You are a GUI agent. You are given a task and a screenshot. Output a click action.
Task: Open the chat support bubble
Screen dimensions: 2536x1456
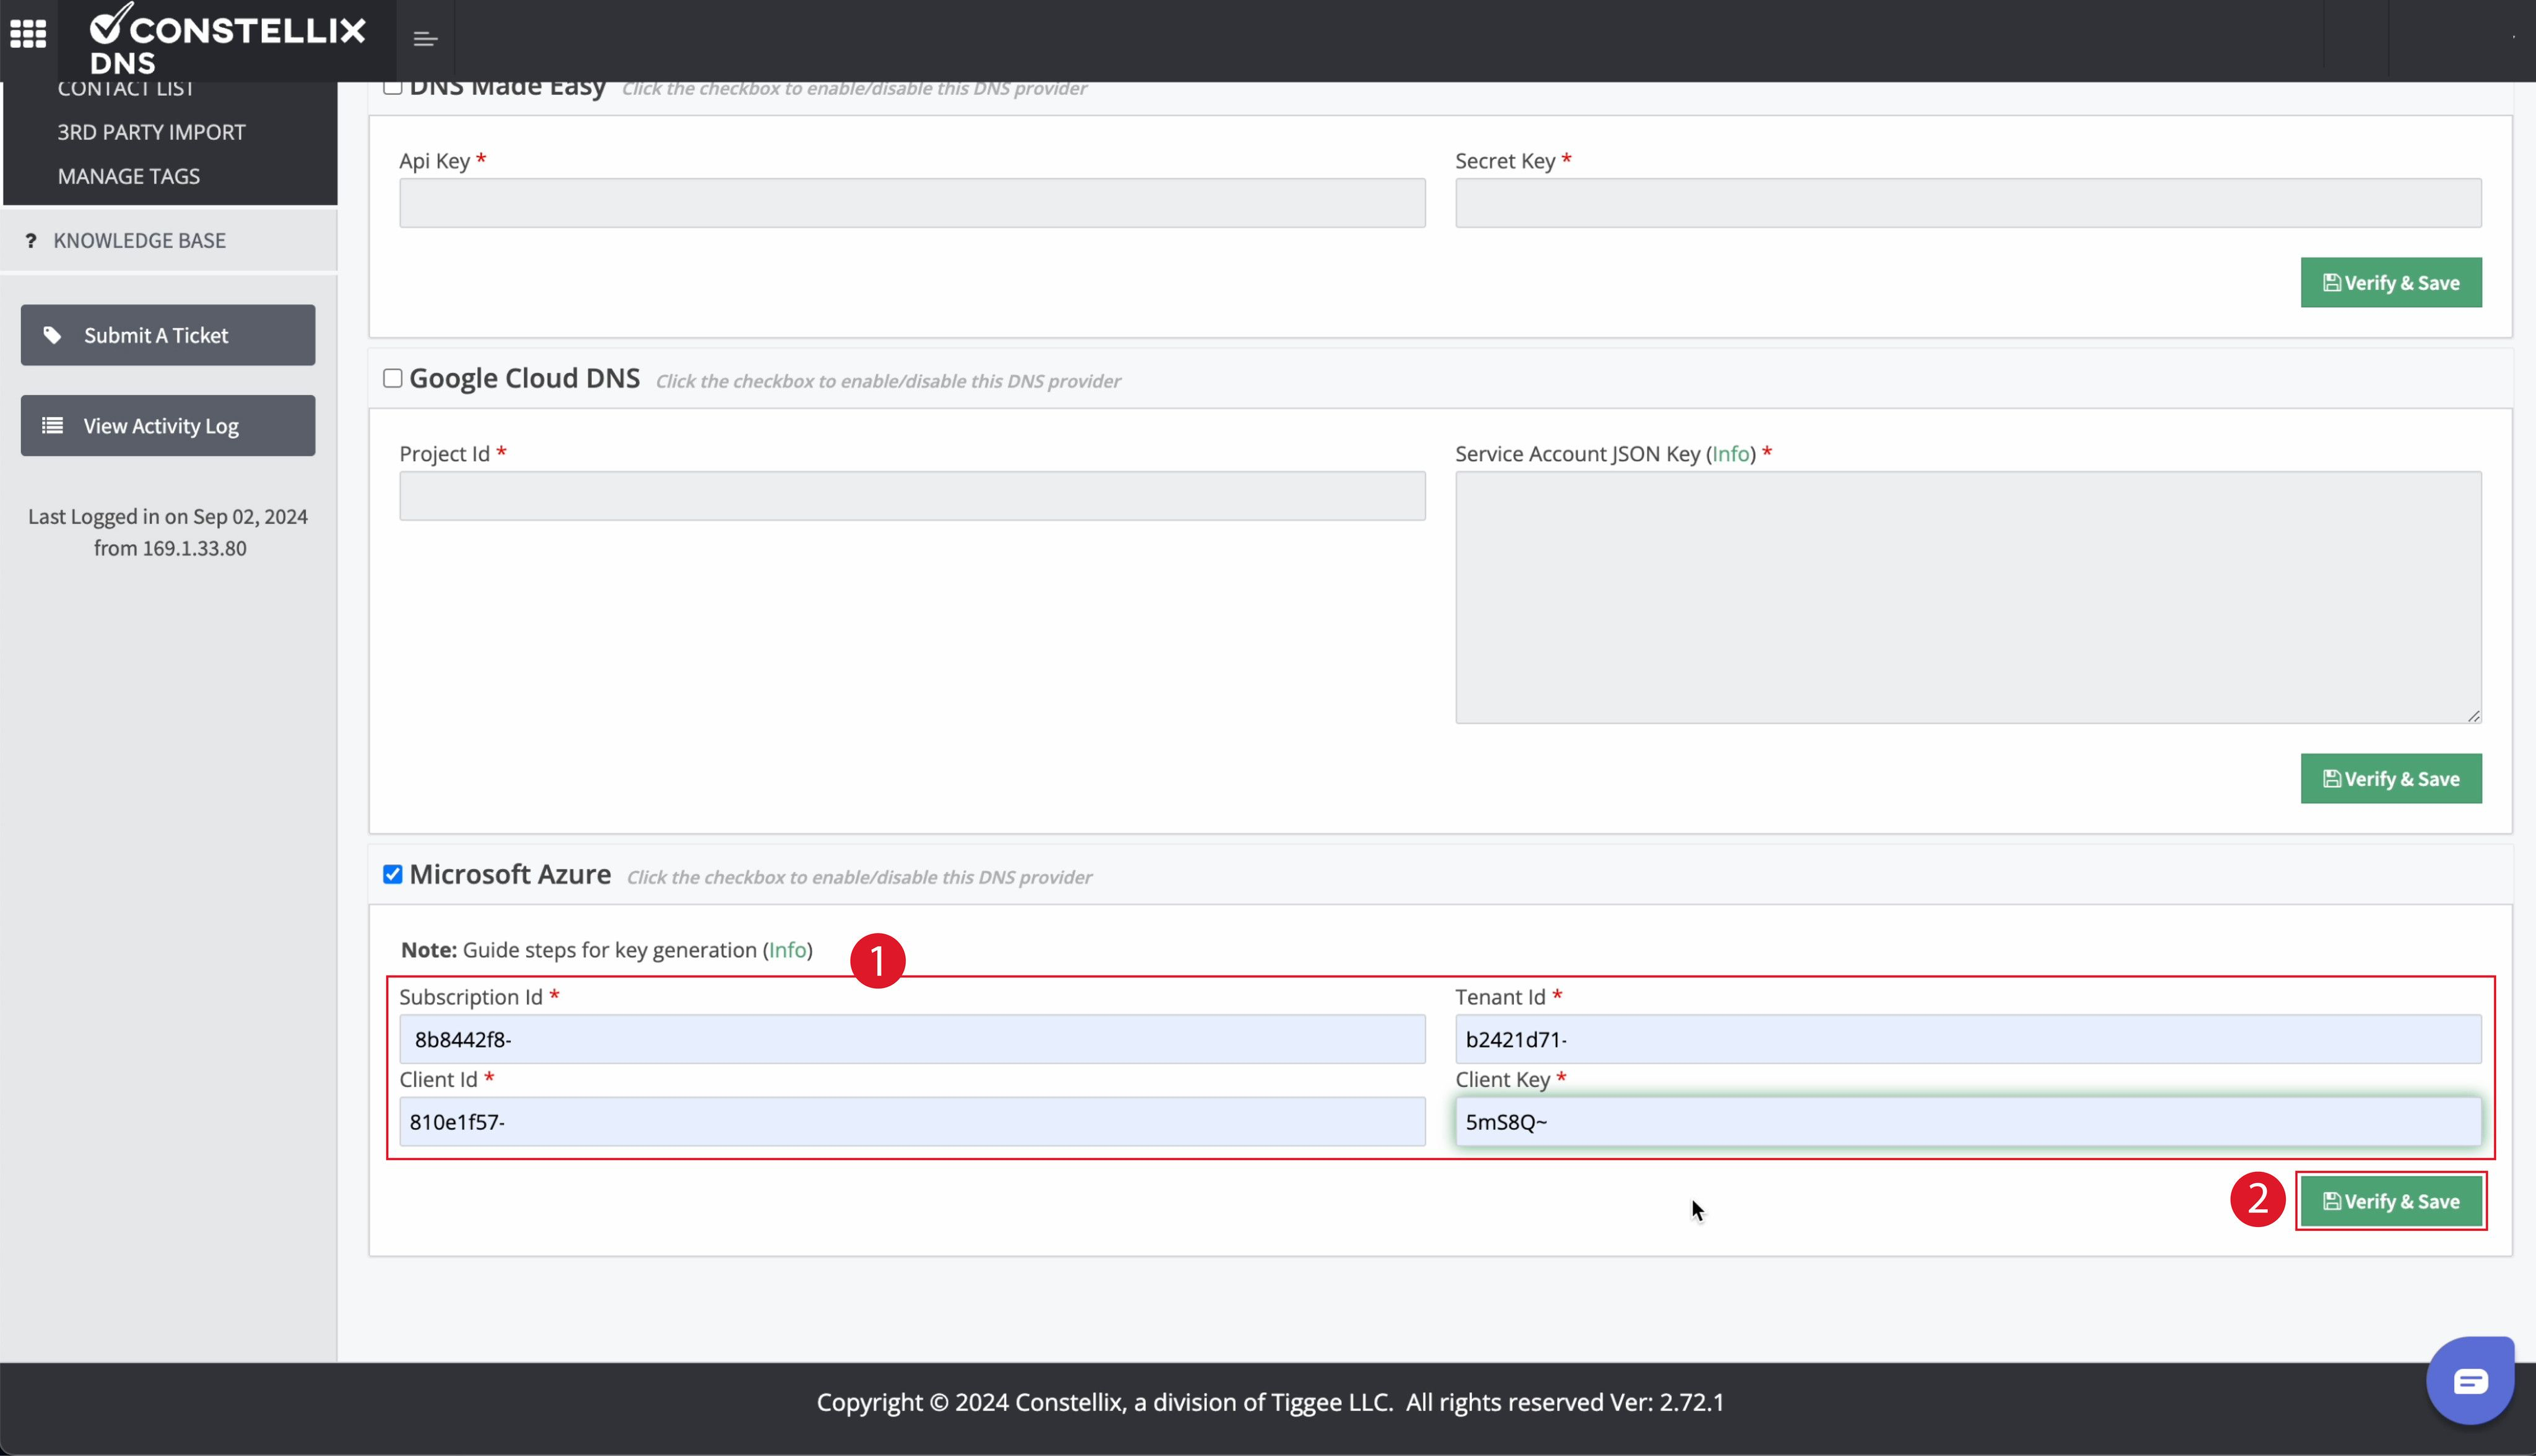2469,1381
